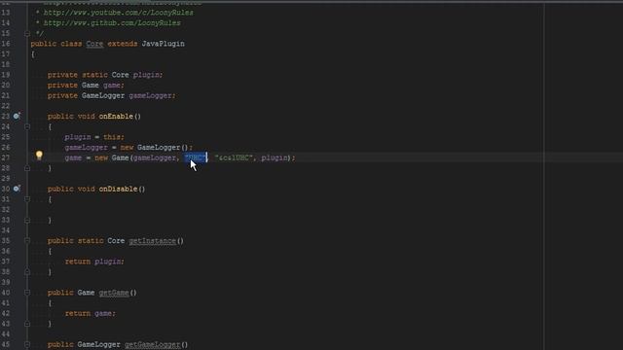Click 'return plugin;' on line 37
The height and width of the screenshot is (350, 623).
coord(94,262)
